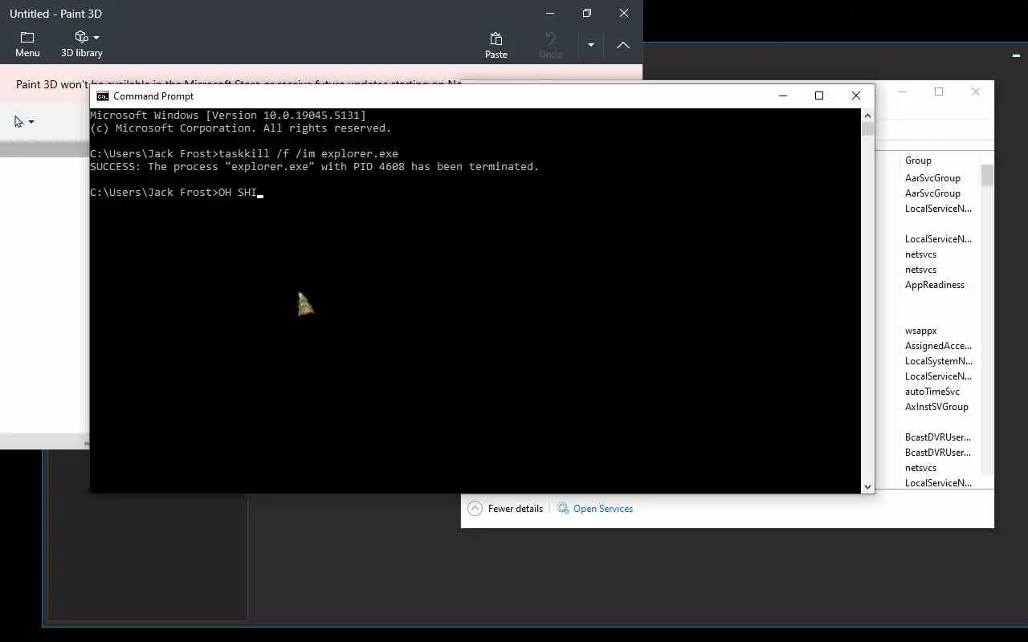Click the Command Prompt title bar icon
Image resolution: width=1028 pixels, height=642 pixels.
pyautogui.click(x=103, y=95)
